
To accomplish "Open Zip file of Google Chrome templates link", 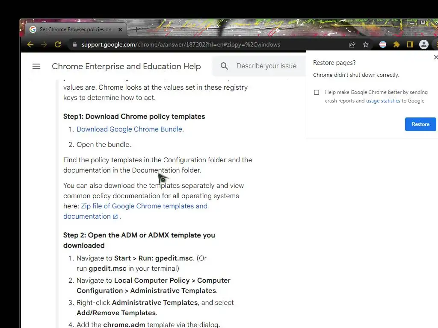I will click(135, 211).
